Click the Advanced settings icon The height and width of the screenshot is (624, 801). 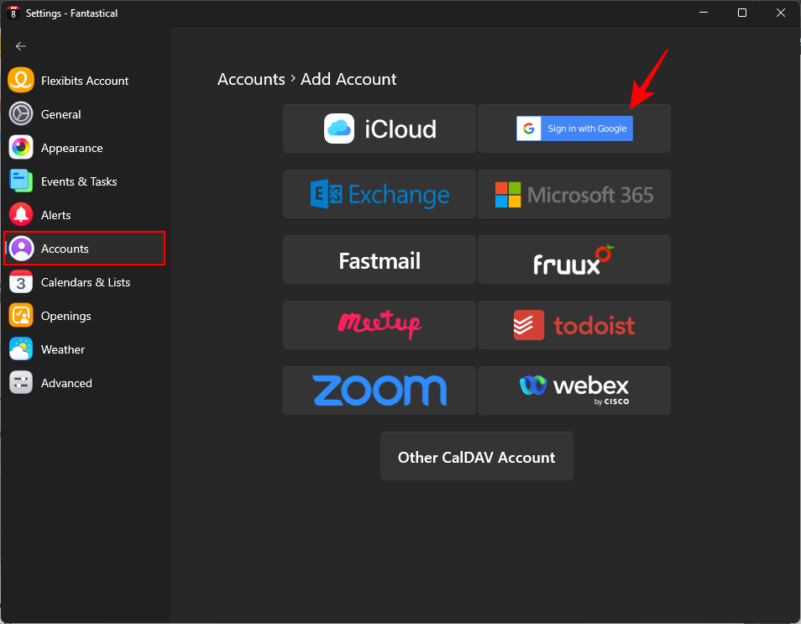click(21, 383)
